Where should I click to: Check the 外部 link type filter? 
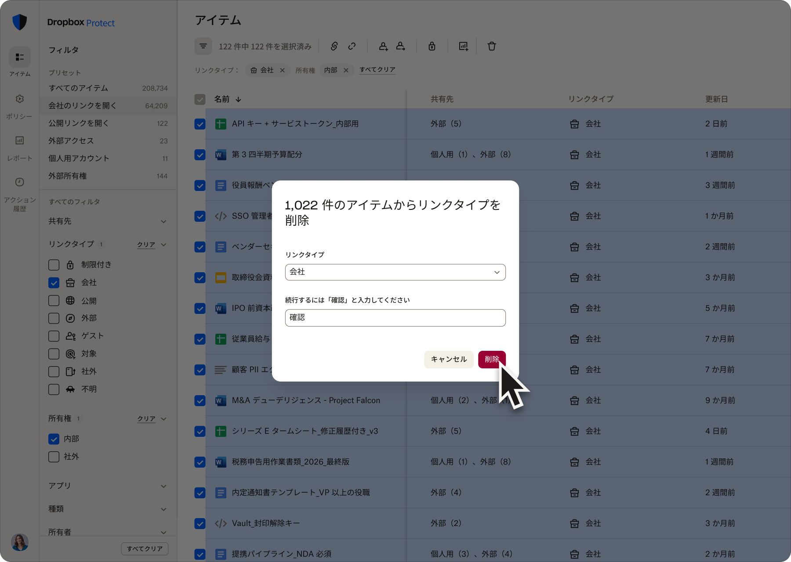54,318
